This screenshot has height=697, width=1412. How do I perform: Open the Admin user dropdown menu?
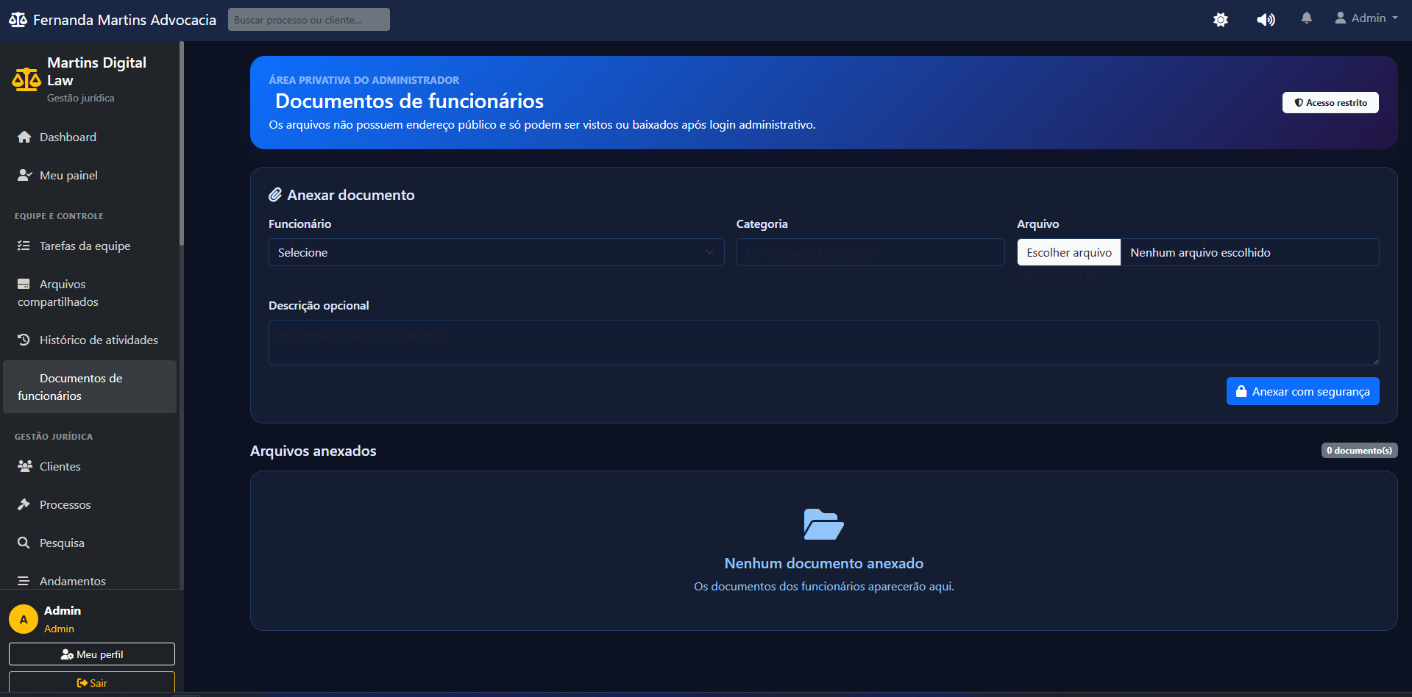tap(1366, 18)
